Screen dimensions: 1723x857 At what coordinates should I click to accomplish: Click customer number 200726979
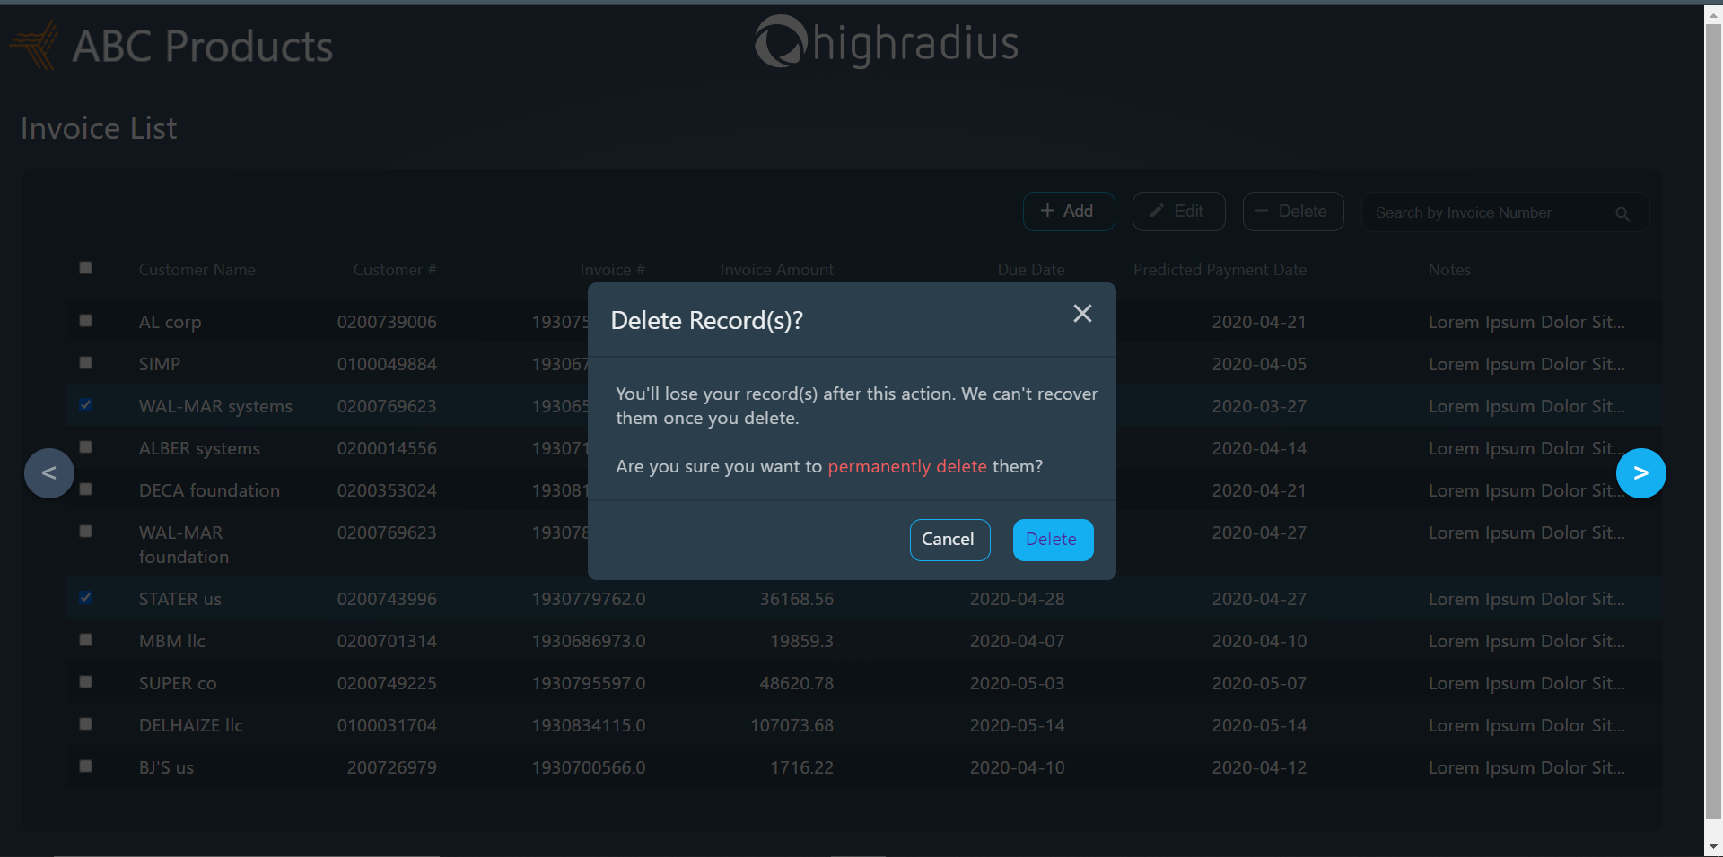pyautogui.click(x=392, y=767)
